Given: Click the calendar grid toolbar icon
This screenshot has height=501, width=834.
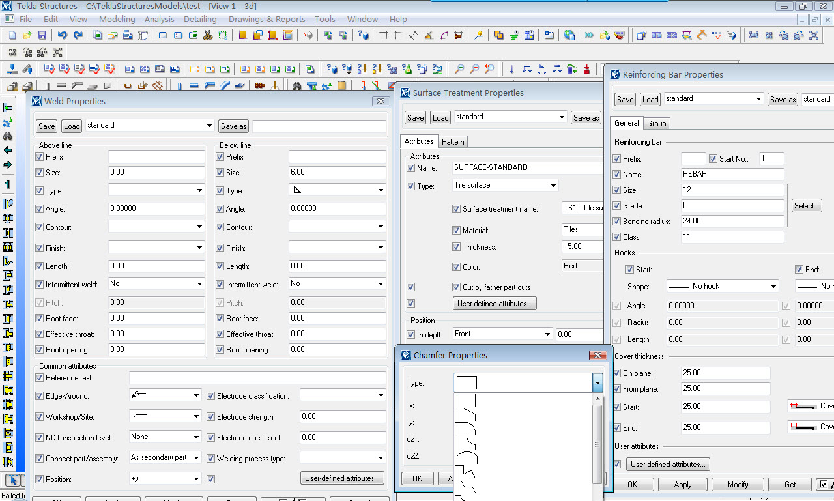Looking at the screenshot, I should point(529,35).
